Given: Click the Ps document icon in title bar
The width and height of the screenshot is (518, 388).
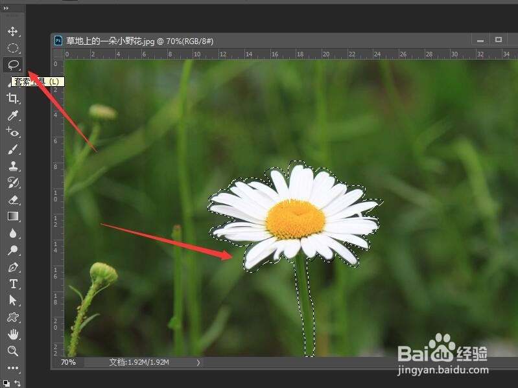Looking at the screenshot, I should pyautogui.click(x=58, y=41).
